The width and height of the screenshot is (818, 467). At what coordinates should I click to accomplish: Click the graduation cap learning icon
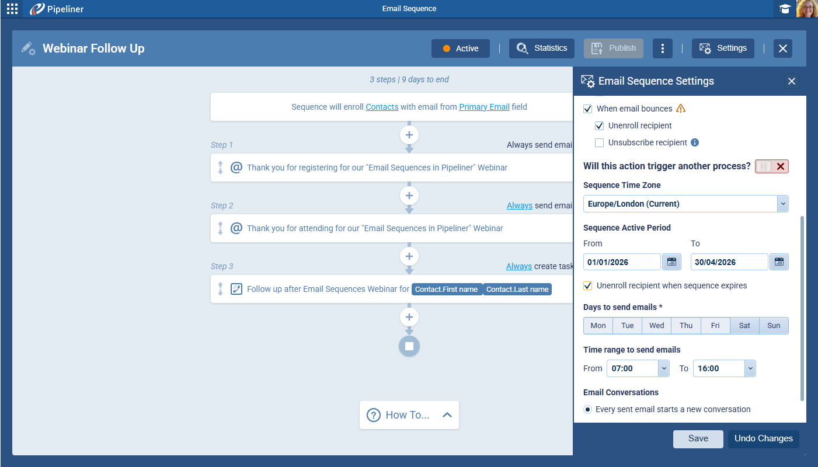(785, 9)
